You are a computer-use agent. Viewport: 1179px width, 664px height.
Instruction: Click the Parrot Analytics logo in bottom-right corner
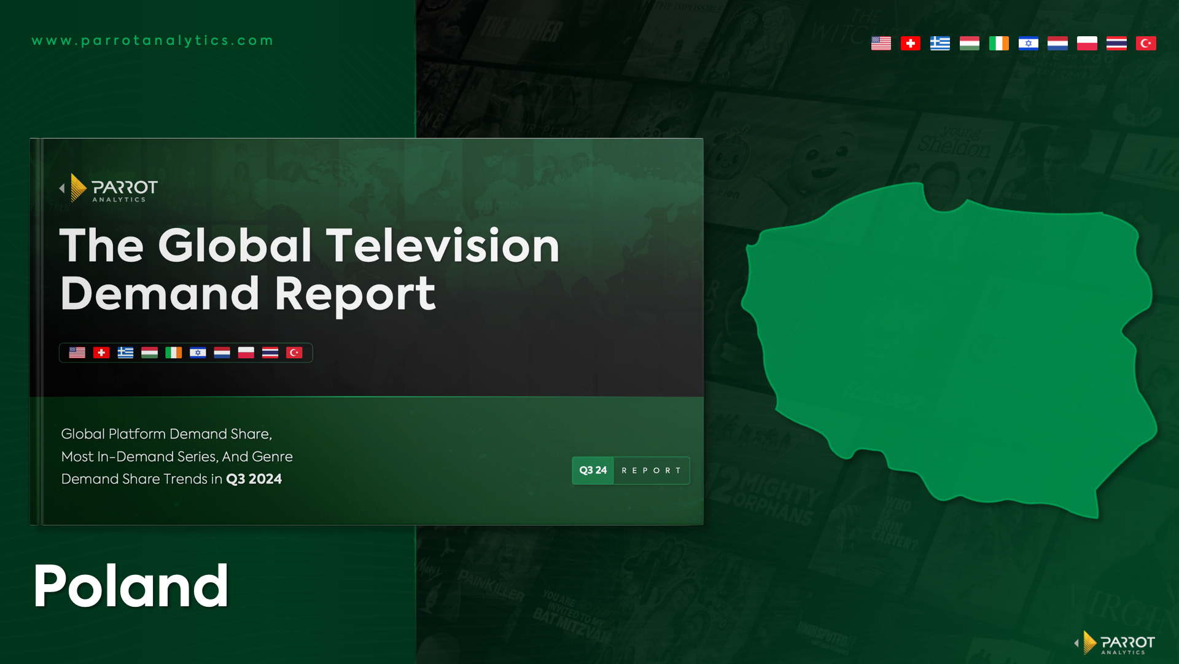click(1115, 643)
